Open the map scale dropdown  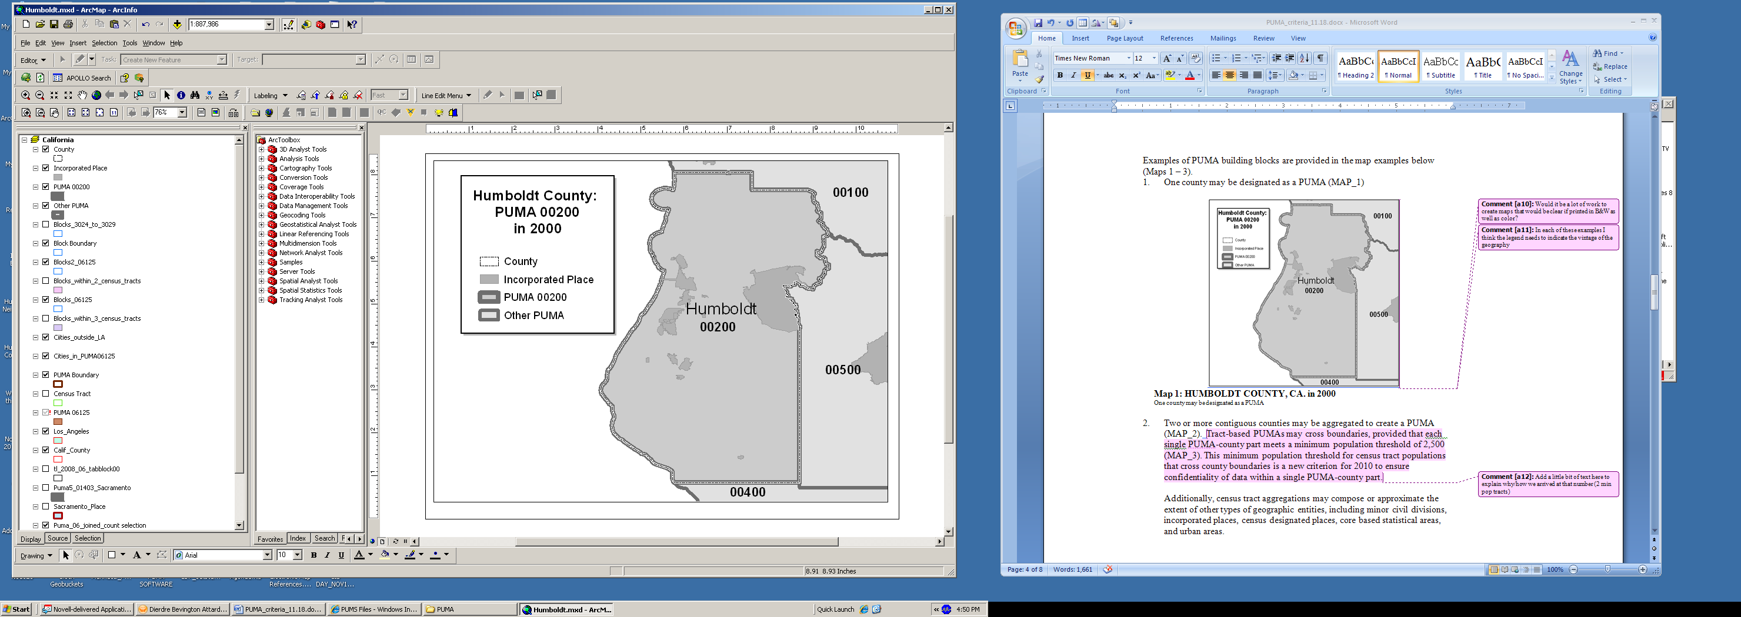[269, 24]
